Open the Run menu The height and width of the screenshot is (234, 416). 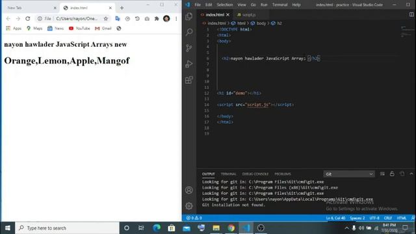264,5
